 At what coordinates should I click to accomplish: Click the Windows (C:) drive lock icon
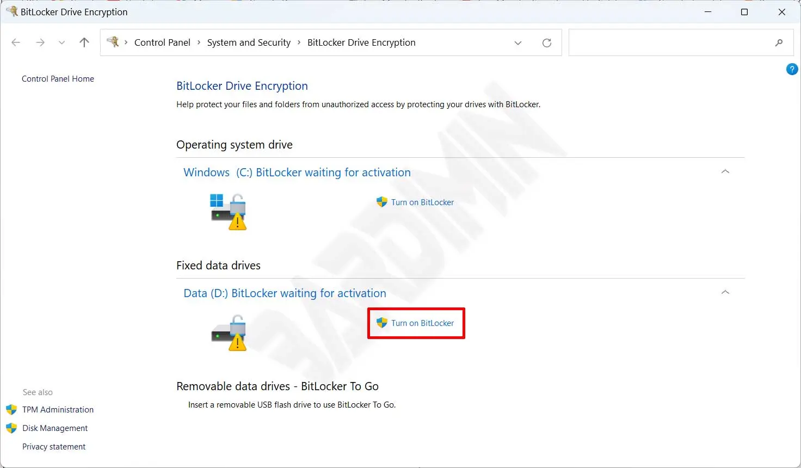(x=229, y=211)
